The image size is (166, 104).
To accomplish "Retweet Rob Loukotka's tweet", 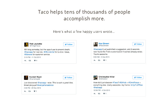I will click(30, 60).
